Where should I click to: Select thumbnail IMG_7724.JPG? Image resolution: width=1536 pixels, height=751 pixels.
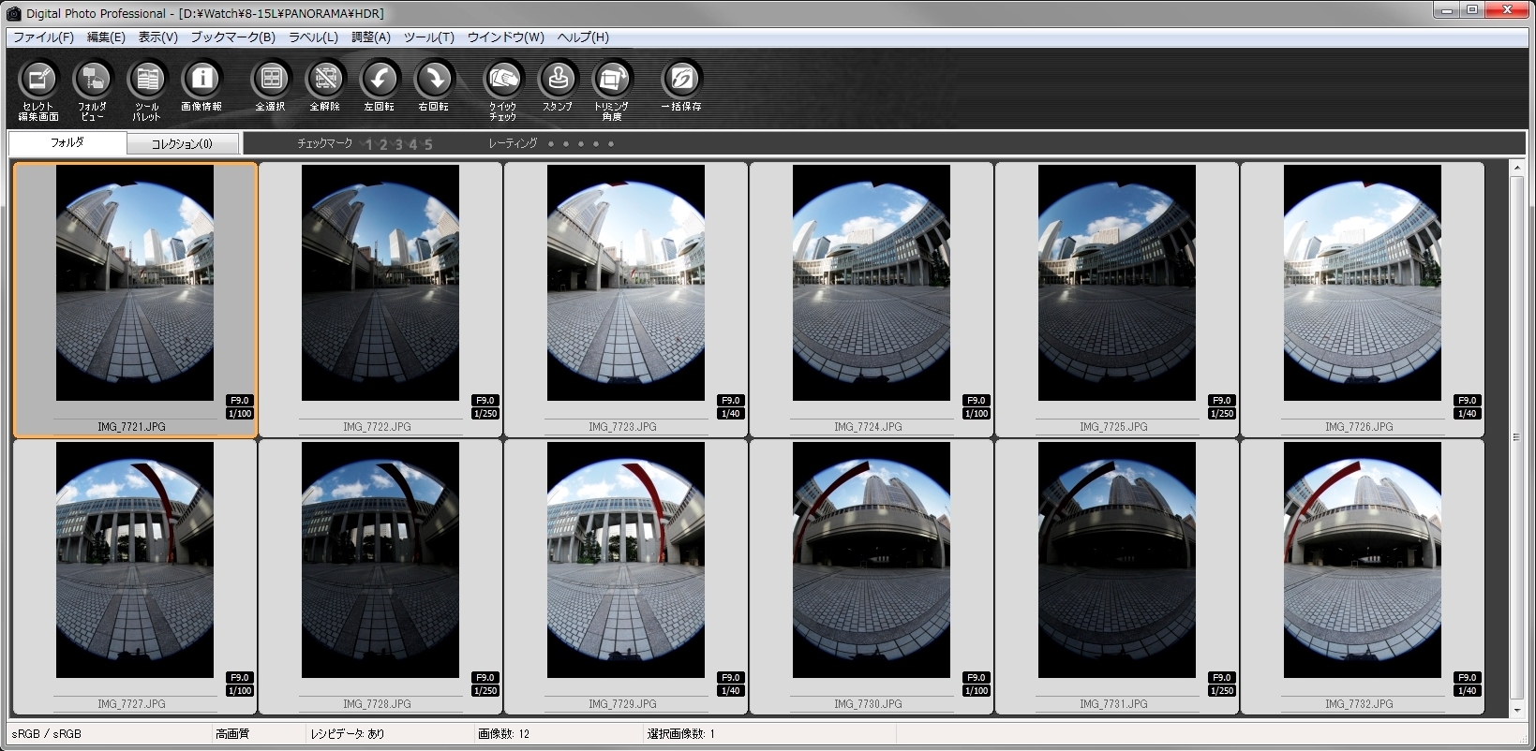point(872,283)
